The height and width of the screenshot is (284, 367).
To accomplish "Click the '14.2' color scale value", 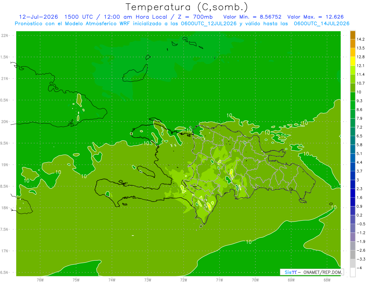I will 361,39.
